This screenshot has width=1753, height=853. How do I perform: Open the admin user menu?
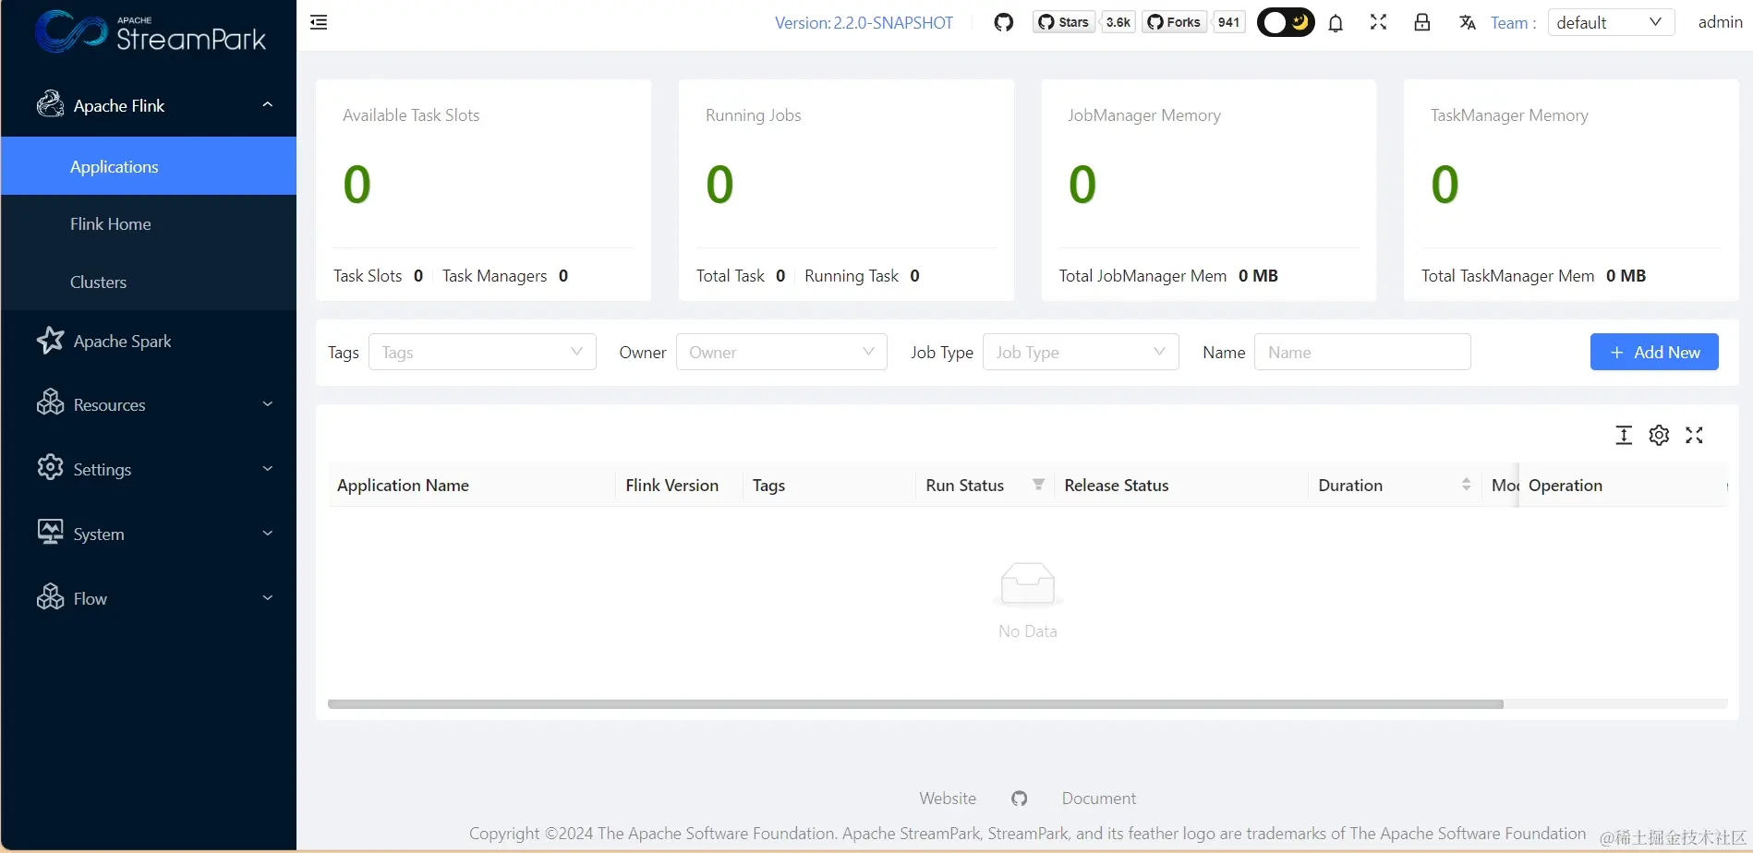click(1720, 22)
